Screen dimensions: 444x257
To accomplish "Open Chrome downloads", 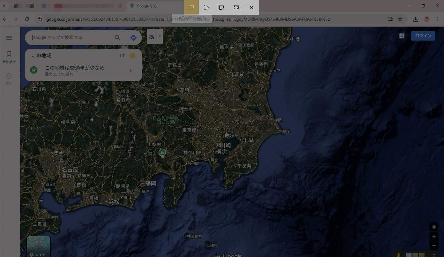I will tap(415, 19).
